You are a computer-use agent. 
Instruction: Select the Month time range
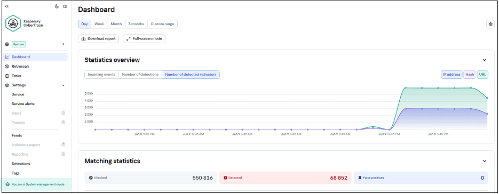coord(116,24)
